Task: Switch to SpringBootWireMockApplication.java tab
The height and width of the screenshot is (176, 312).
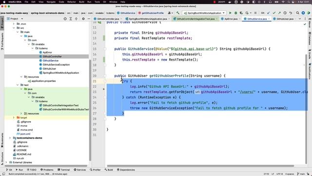Action: point(148,19)
